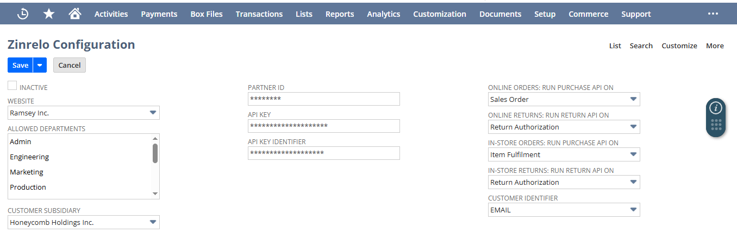737x252 pixels.
Task: Open the Shortcuts star icon
Action: tap(49, 14)
